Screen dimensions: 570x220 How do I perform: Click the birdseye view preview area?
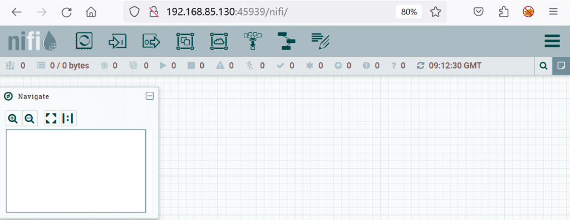click(x=76, y=171)
